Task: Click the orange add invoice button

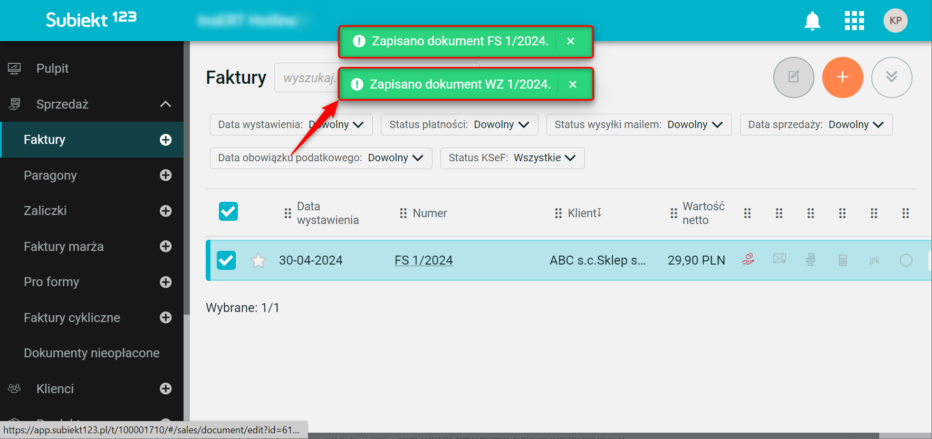Action: (843, 77)
